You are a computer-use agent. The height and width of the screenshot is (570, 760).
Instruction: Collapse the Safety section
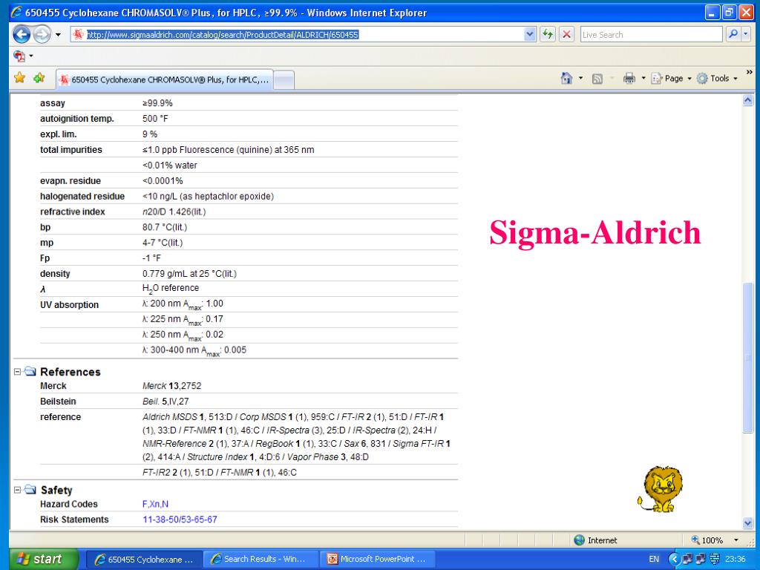pos(18,490)
